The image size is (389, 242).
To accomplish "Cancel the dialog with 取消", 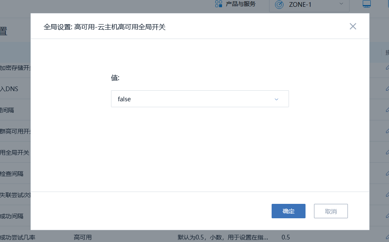I will (x=331, y=211).
